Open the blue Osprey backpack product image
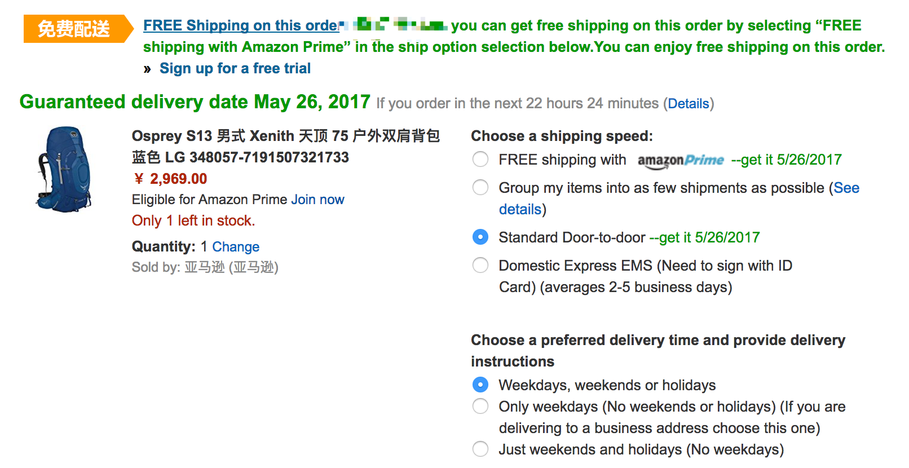The image size is (909, 468). [x=64, y=169]
